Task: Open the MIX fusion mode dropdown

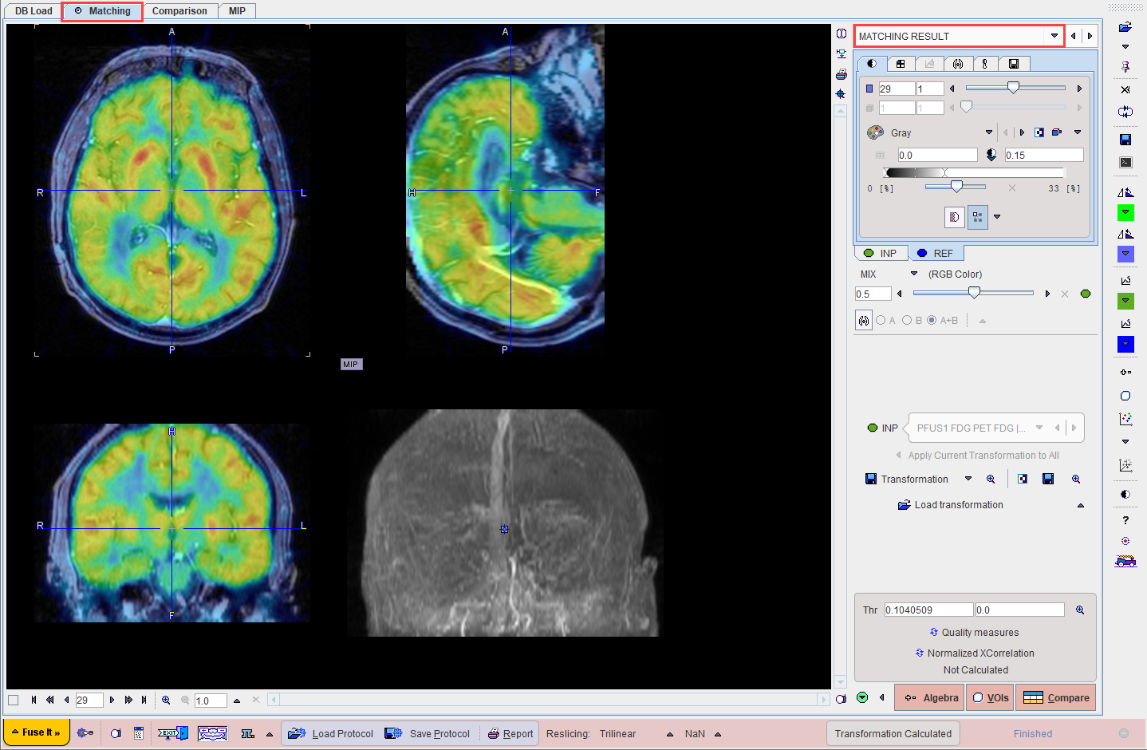Action: coord(914,274)
